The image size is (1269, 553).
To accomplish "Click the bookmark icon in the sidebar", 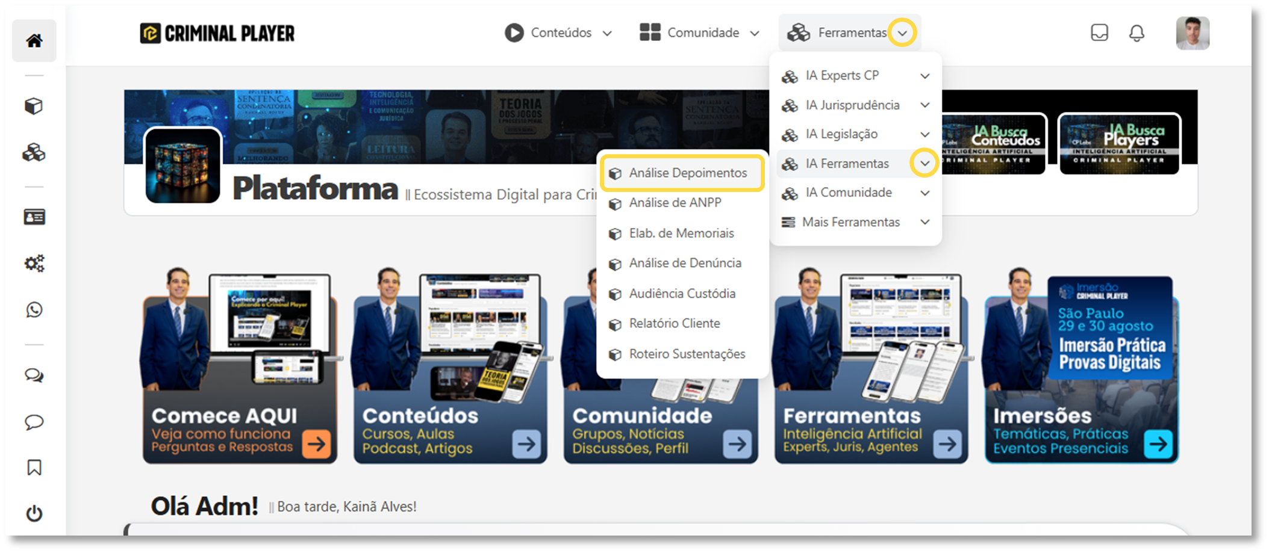I will click(34, 468).
